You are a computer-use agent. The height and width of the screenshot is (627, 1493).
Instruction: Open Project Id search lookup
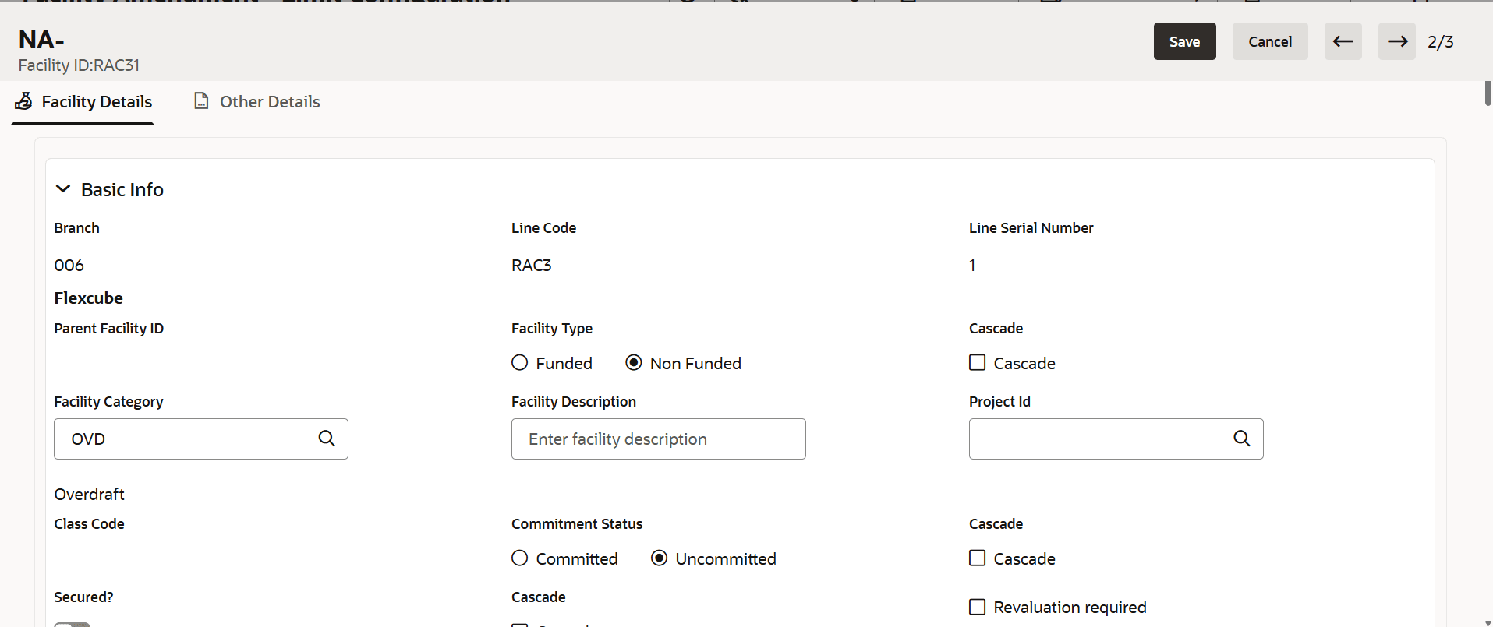(1242, 439)
